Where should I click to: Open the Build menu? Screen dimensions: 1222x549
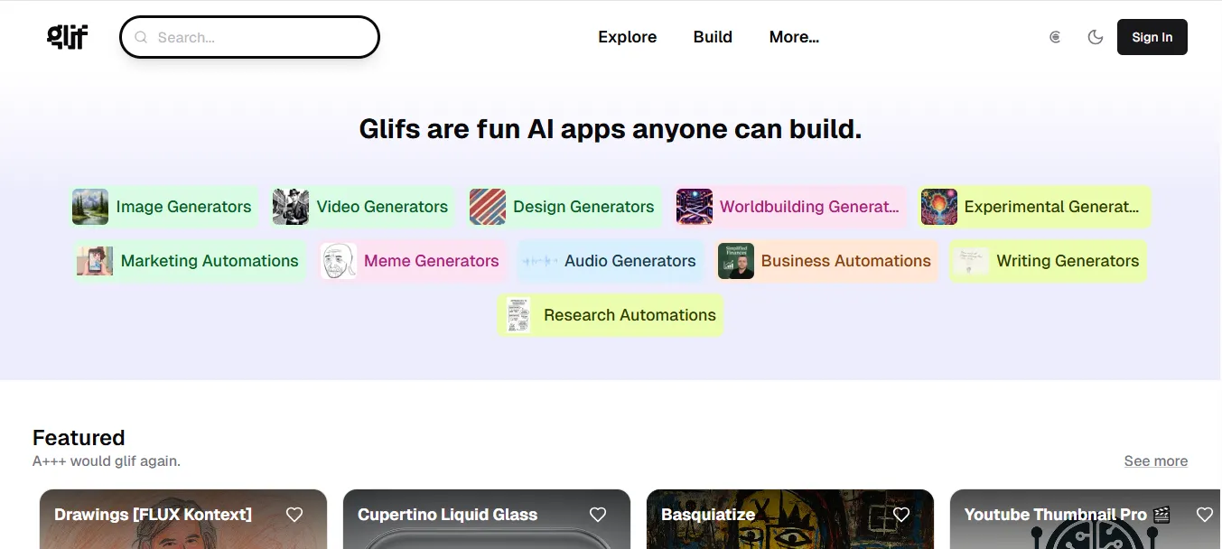(713, 37)
